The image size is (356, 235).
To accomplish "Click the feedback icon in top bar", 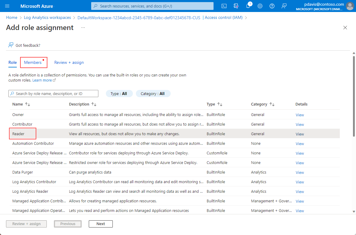I will 284,6.
